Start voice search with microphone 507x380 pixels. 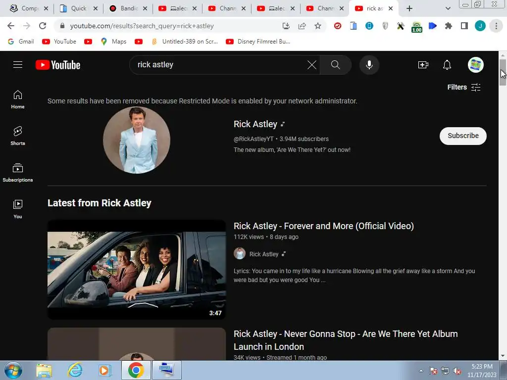coord(369,65)
